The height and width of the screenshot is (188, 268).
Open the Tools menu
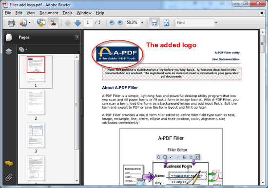67,13
